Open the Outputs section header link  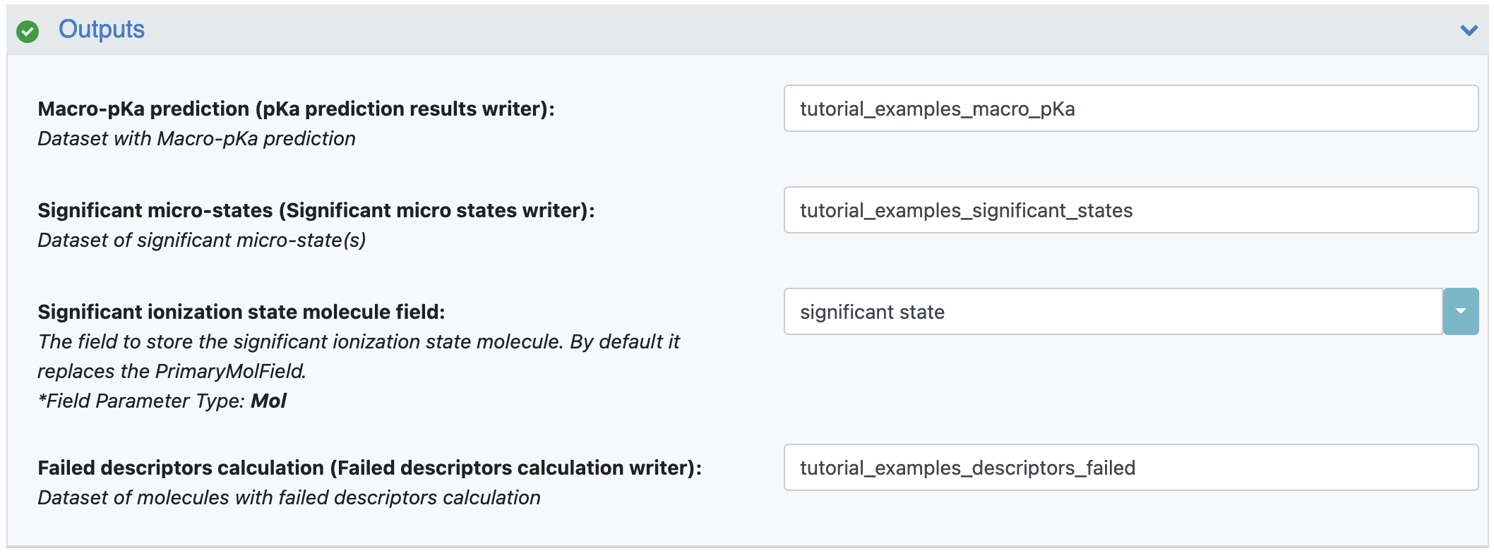pyautogui.click(x=102, y=30)
